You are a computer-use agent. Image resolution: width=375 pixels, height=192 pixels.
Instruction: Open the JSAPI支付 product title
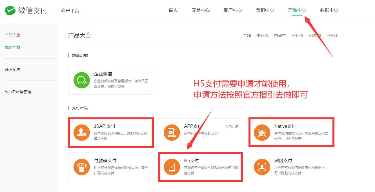tap(105, 126)
